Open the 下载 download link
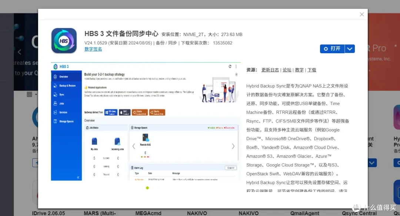400x216 pixels. 311,70
